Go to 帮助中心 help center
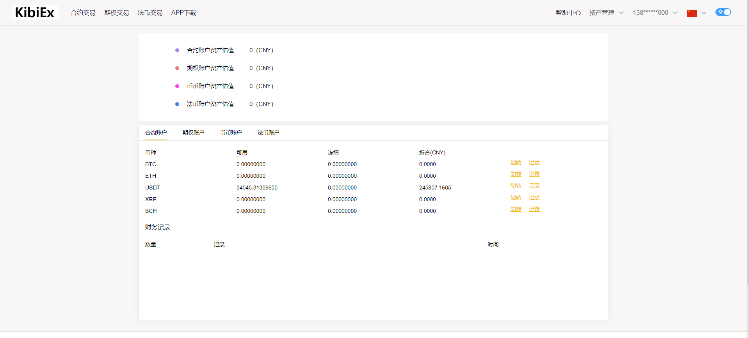 (568, 13)
